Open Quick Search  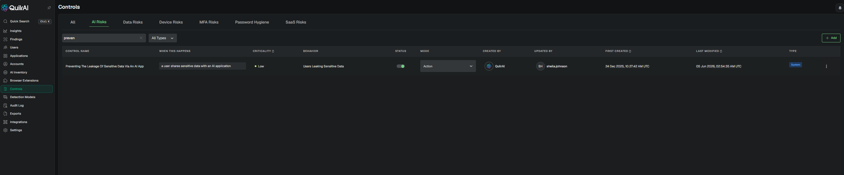(x=27, y=22)
